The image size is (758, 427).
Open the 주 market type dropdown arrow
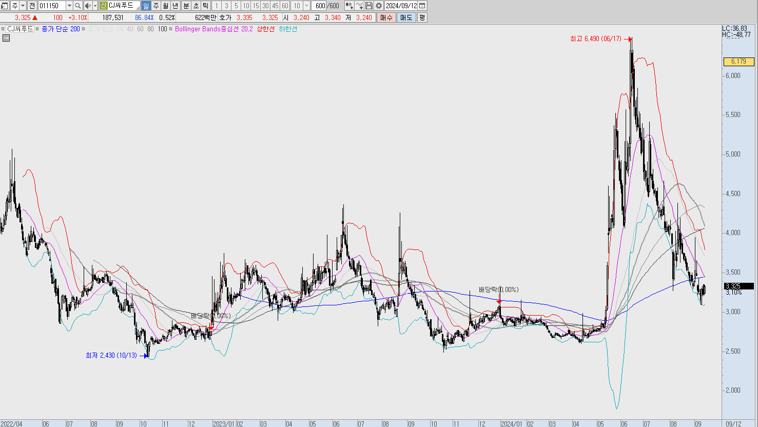pyautogui.click(x=23, y=6)
